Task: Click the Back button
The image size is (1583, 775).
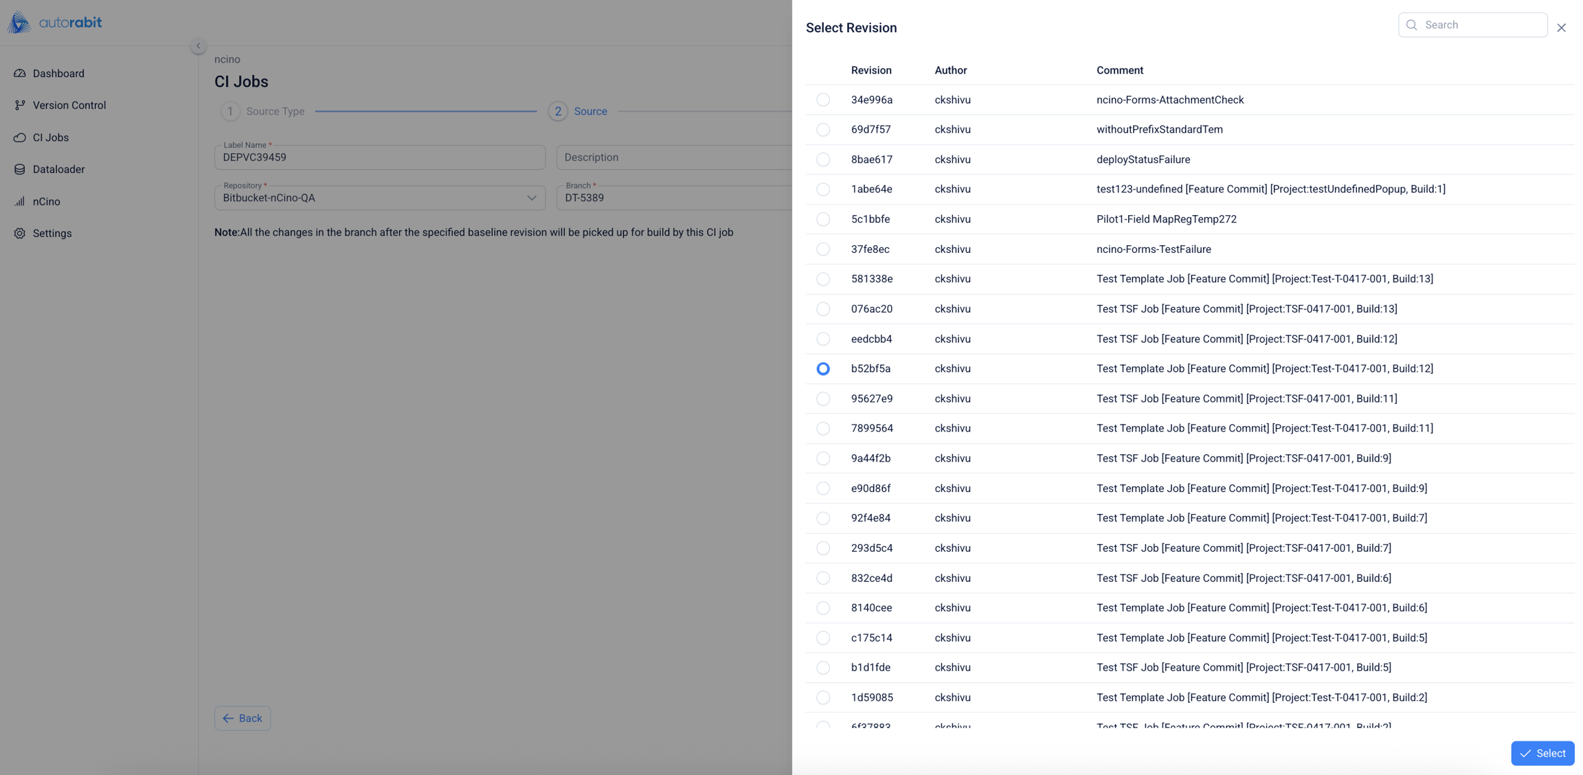Action: pyautogui.click(x=243, y=718)
